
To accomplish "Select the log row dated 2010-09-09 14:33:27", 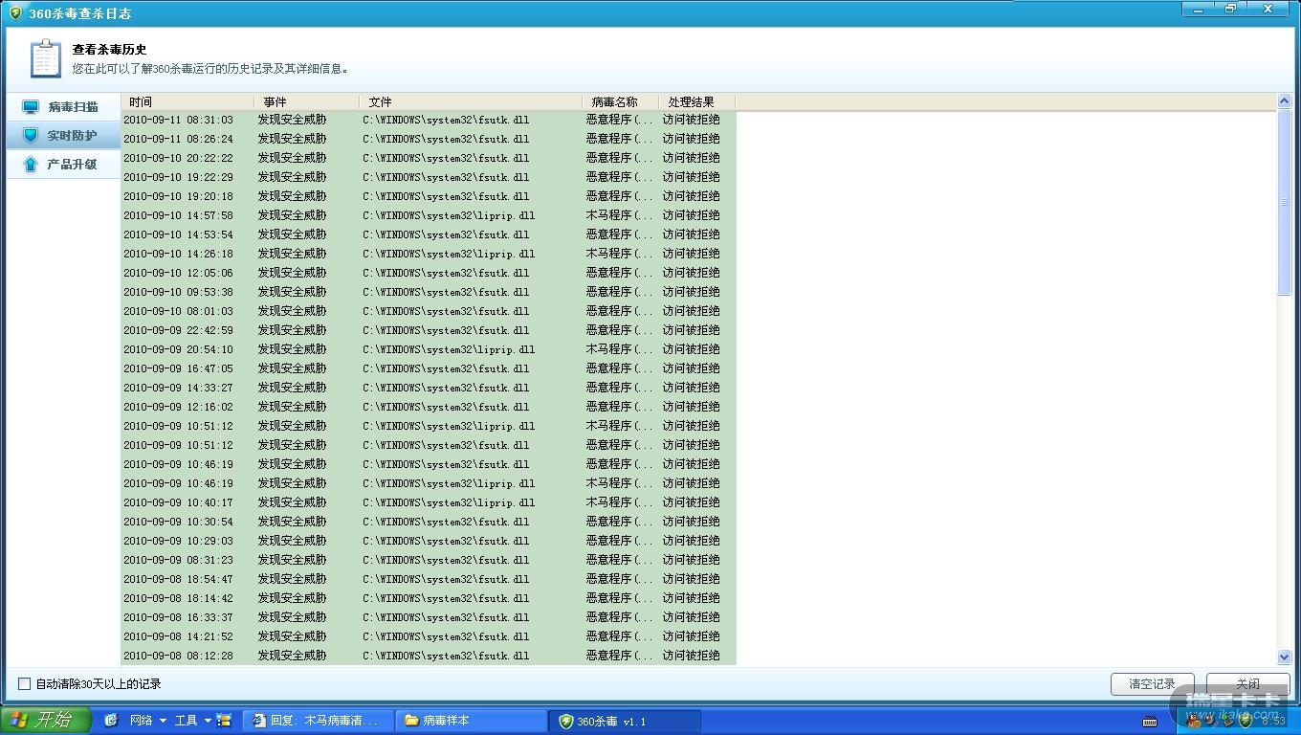I will click(429, 388).
